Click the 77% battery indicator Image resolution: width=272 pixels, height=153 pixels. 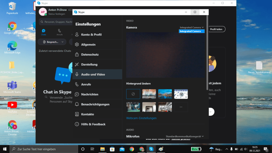[x=196, y=149]
